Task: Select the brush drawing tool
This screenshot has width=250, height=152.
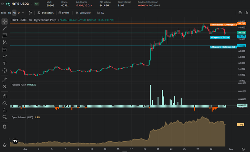Action: coord(5,57)
